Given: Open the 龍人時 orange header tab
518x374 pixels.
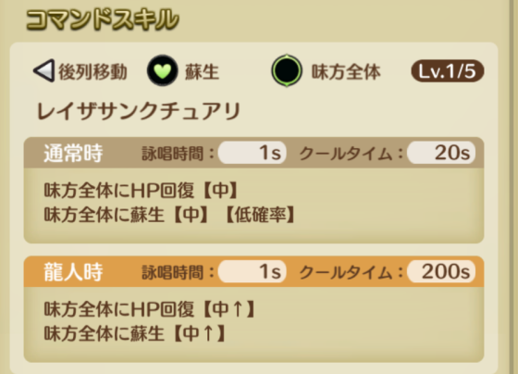Looking at the screenshot, I should (x=73, y=272).
